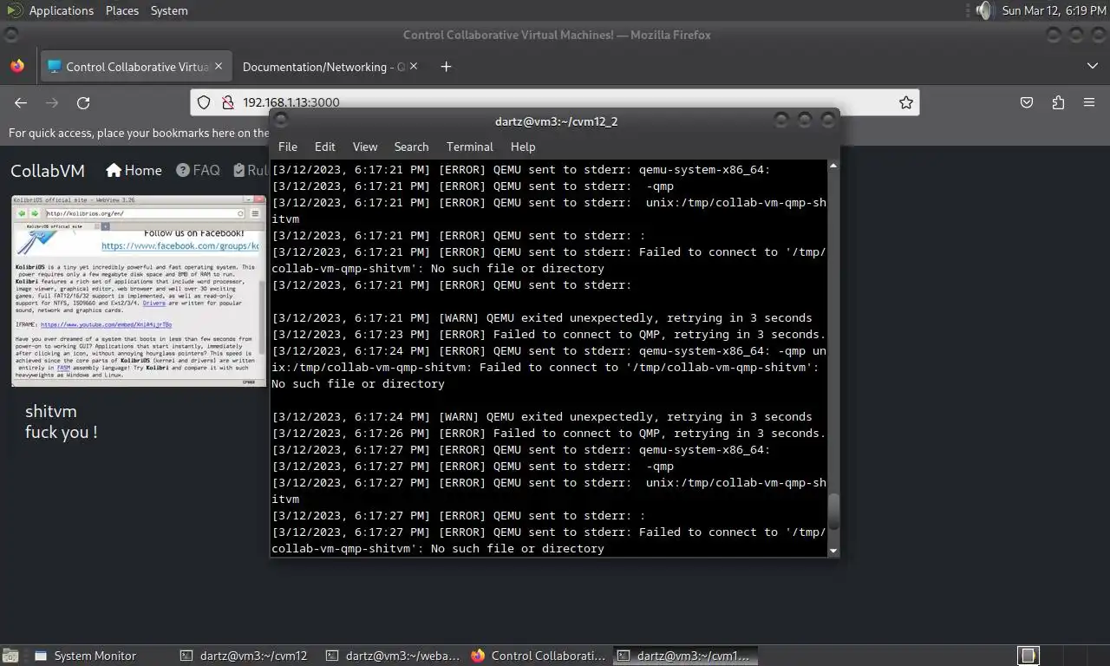The width and height of the screenshot is (1110, 666).
Task: Open the Pocket save icon
Action: [x=1027, y=102]
